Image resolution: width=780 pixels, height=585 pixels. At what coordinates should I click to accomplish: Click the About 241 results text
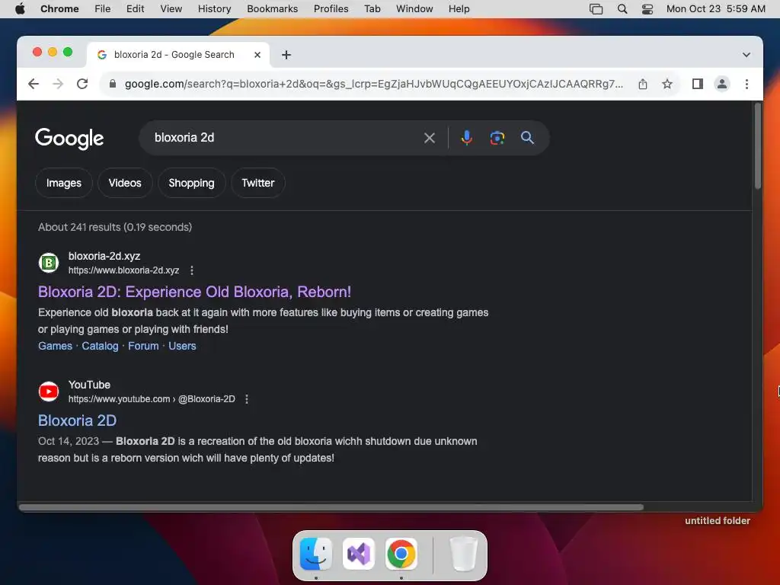click(115, 227)
